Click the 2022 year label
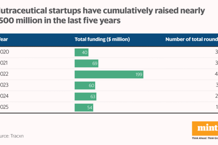Screen dimensions: 218x145 pos(4,74)
